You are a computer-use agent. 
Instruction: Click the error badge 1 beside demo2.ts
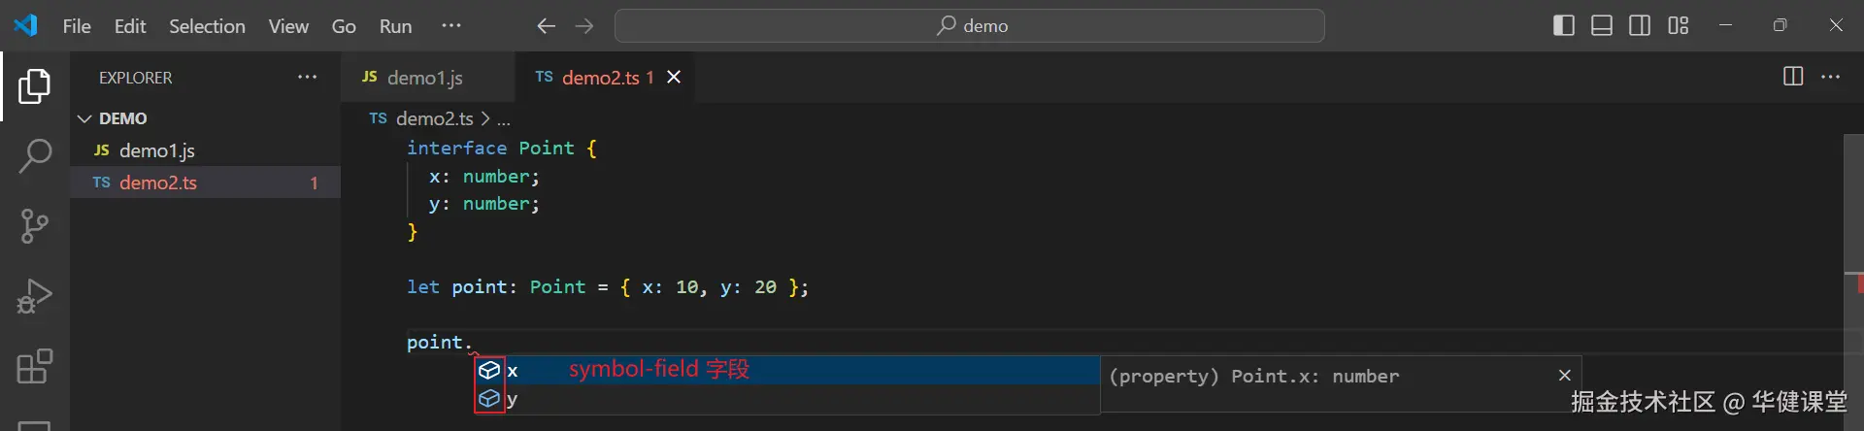coord(314,183)
